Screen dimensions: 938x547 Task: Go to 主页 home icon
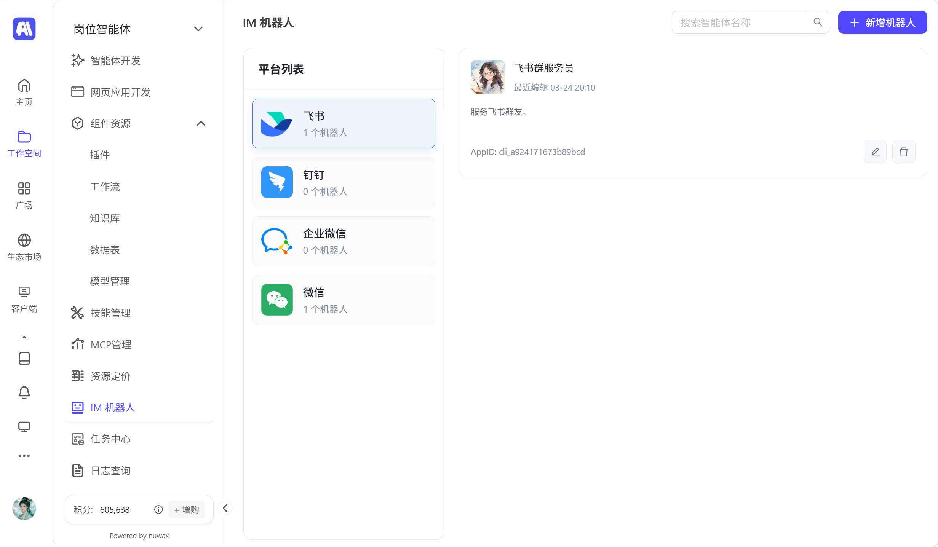24,86
